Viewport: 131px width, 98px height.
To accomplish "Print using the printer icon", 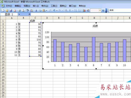I will pyautogui.click(x=19, y=10).
